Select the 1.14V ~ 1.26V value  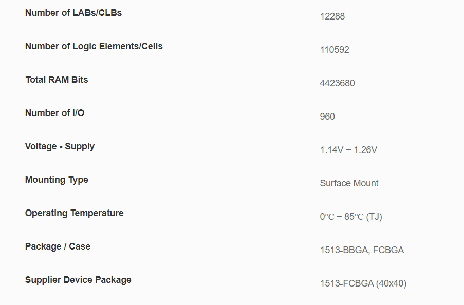[348, 150]
